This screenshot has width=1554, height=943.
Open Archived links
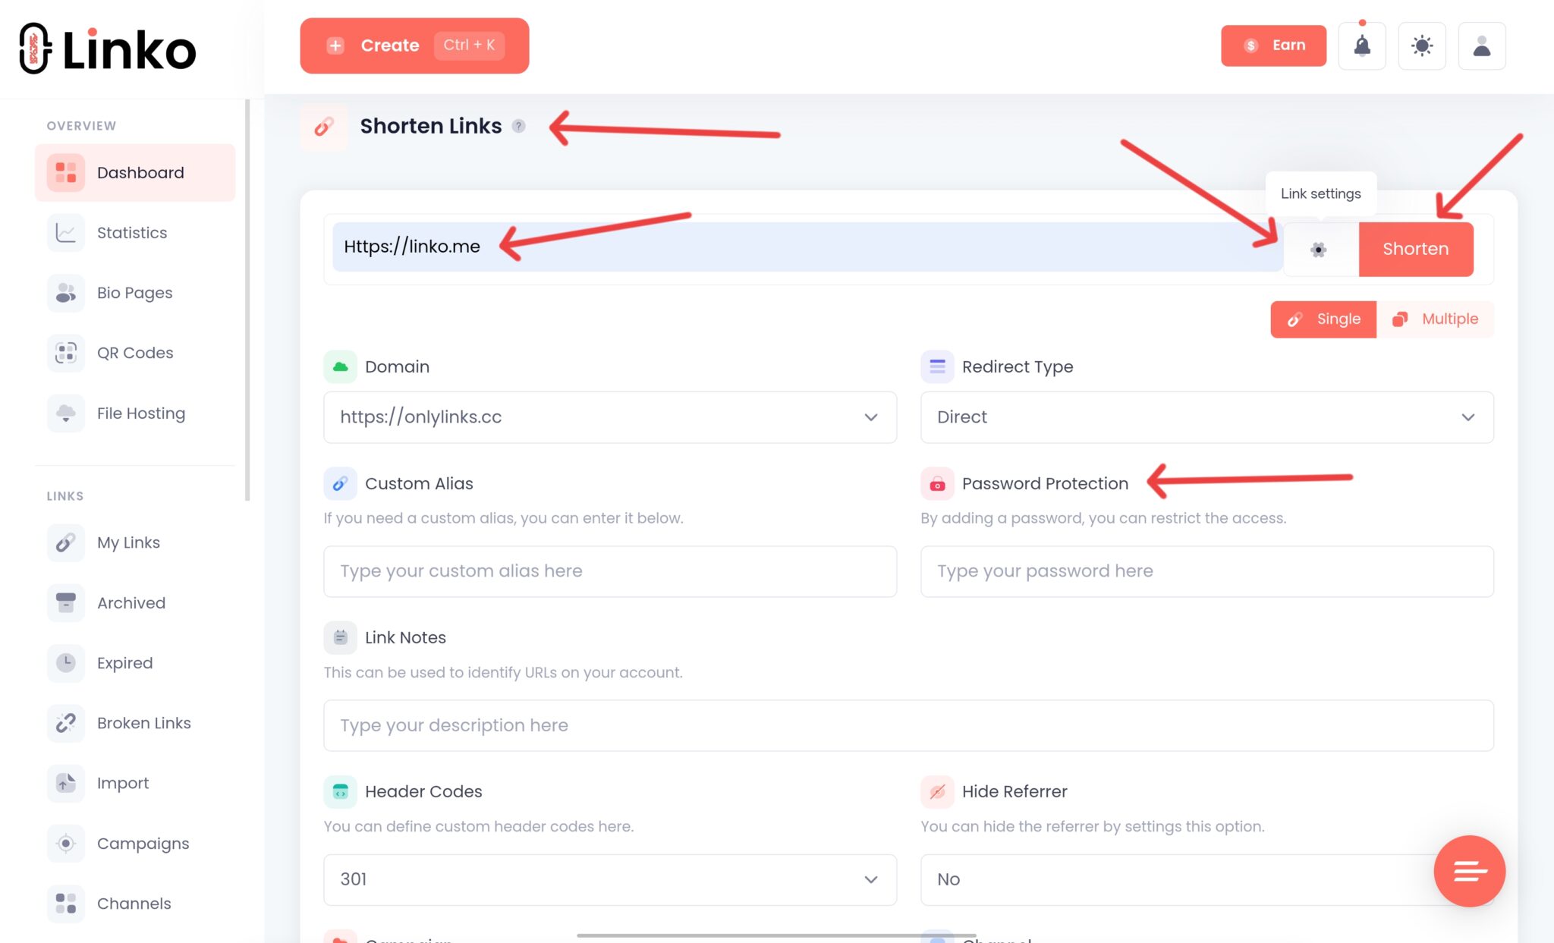[x=135, y=602]
